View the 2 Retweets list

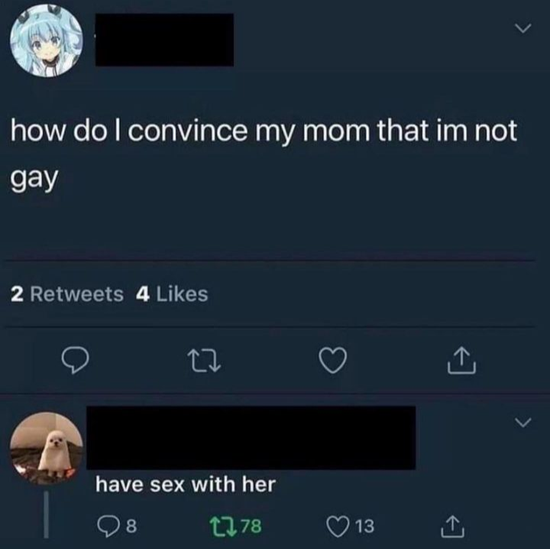coord(67,294)
